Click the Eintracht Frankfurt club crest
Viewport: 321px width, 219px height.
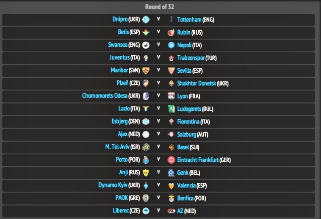pos(172,160)
